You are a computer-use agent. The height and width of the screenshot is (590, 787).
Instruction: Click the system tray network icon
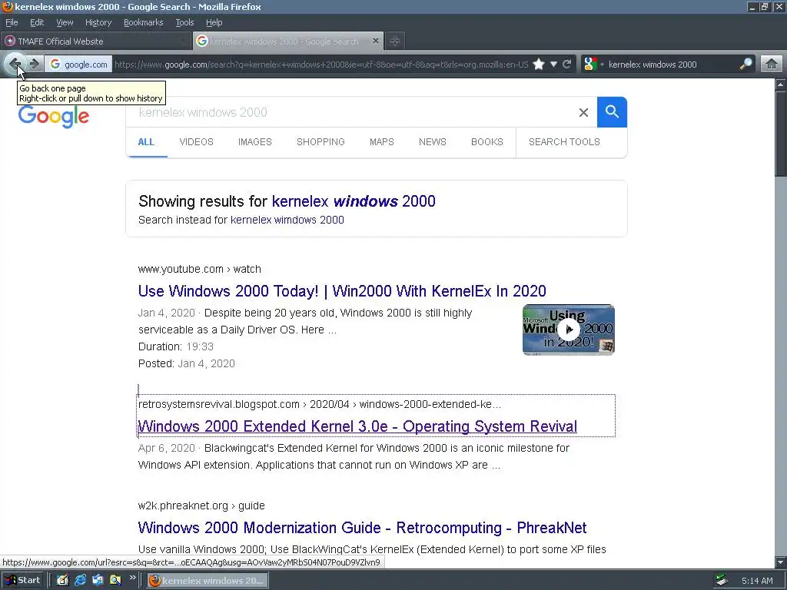pos(722,581)
